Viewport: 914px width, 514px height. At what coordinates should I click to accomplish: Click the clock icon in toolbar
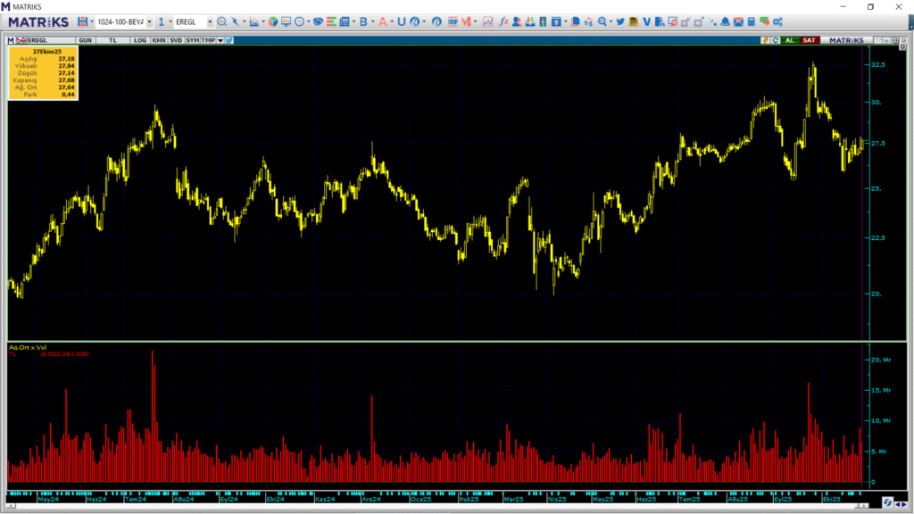click(299, 21)
